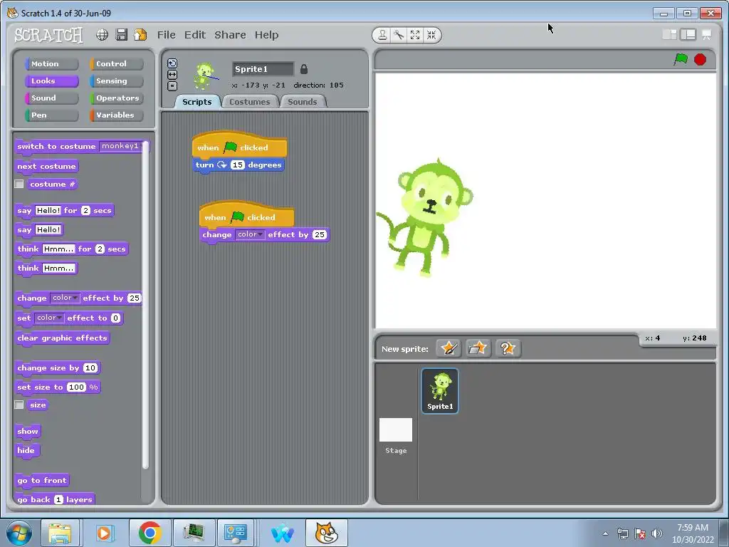This screenshot has height=547, width=729.
Task: Click the volume speaker tray icon
Action: click(657, 533)
